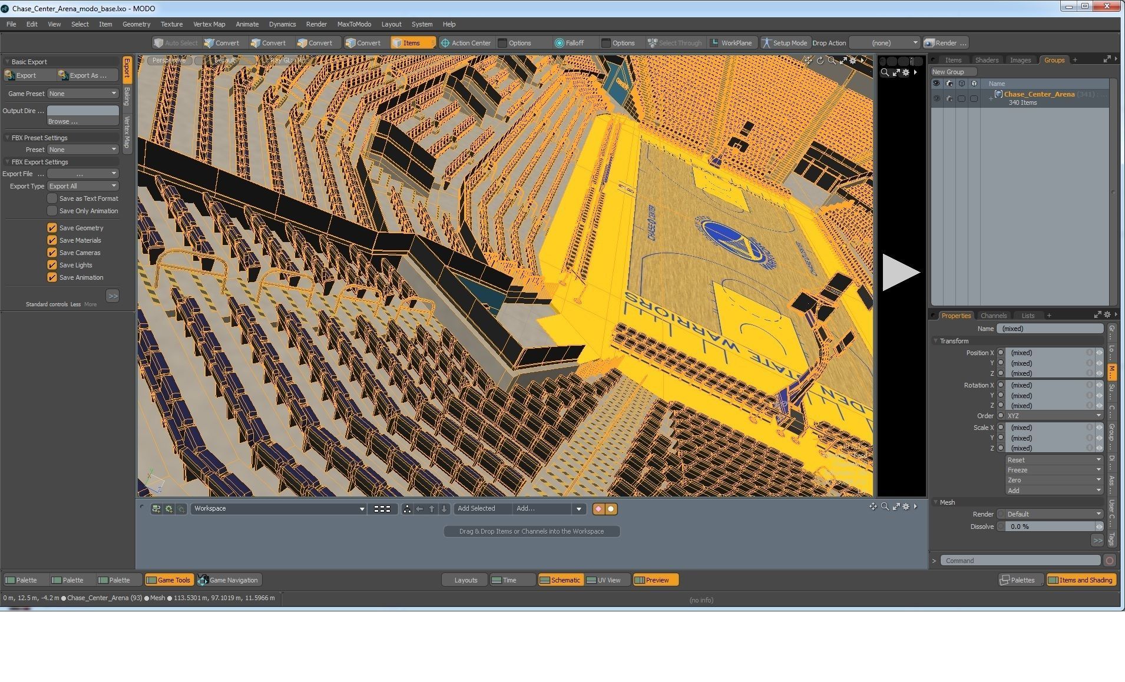Viewport: 1125px width, 682px height.
Task: Click the schematic pan move icon
Action: pyautogui.click(x=873, y=506)
